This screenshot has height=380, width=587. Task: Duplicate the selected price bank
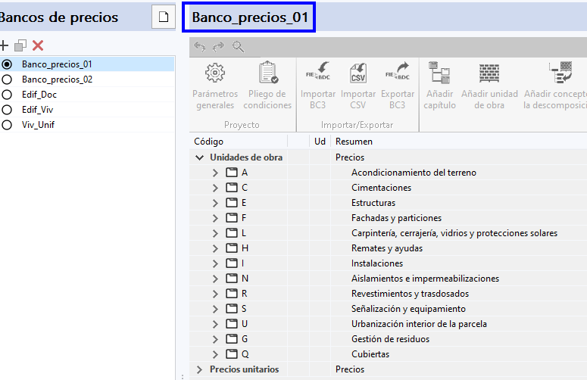tap(20, 45)
